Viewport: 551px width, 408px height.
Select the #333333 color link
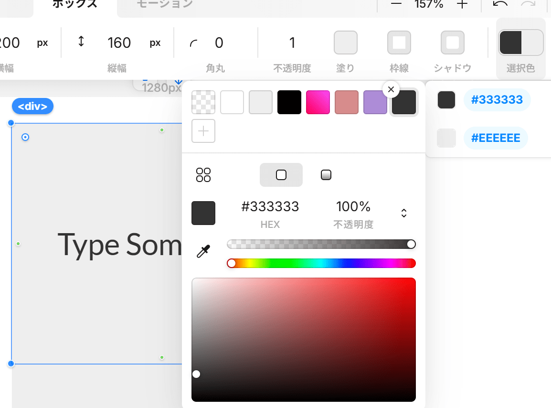coord(497,100)
